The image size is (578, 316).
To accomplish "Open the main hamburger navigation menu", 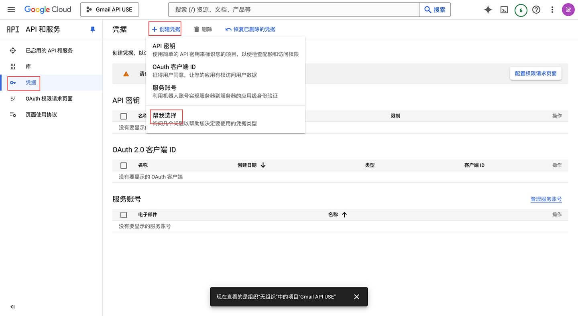I will click(x=11, y=10).
